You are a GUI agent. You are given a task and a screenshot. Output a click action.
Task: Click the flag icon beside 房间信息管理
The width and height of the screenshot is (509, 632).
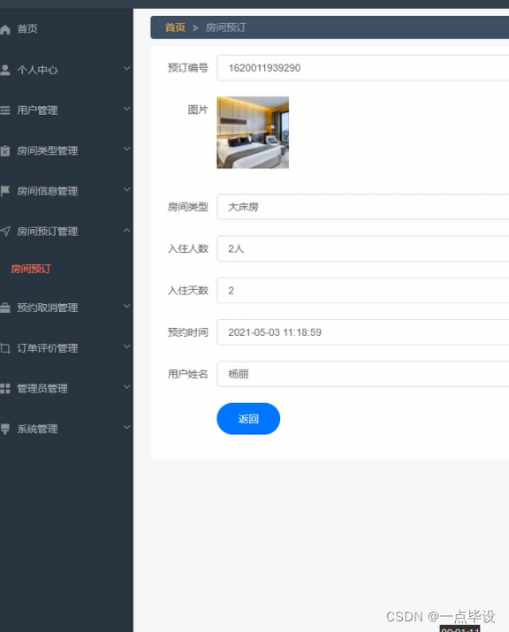coord(4,191)
